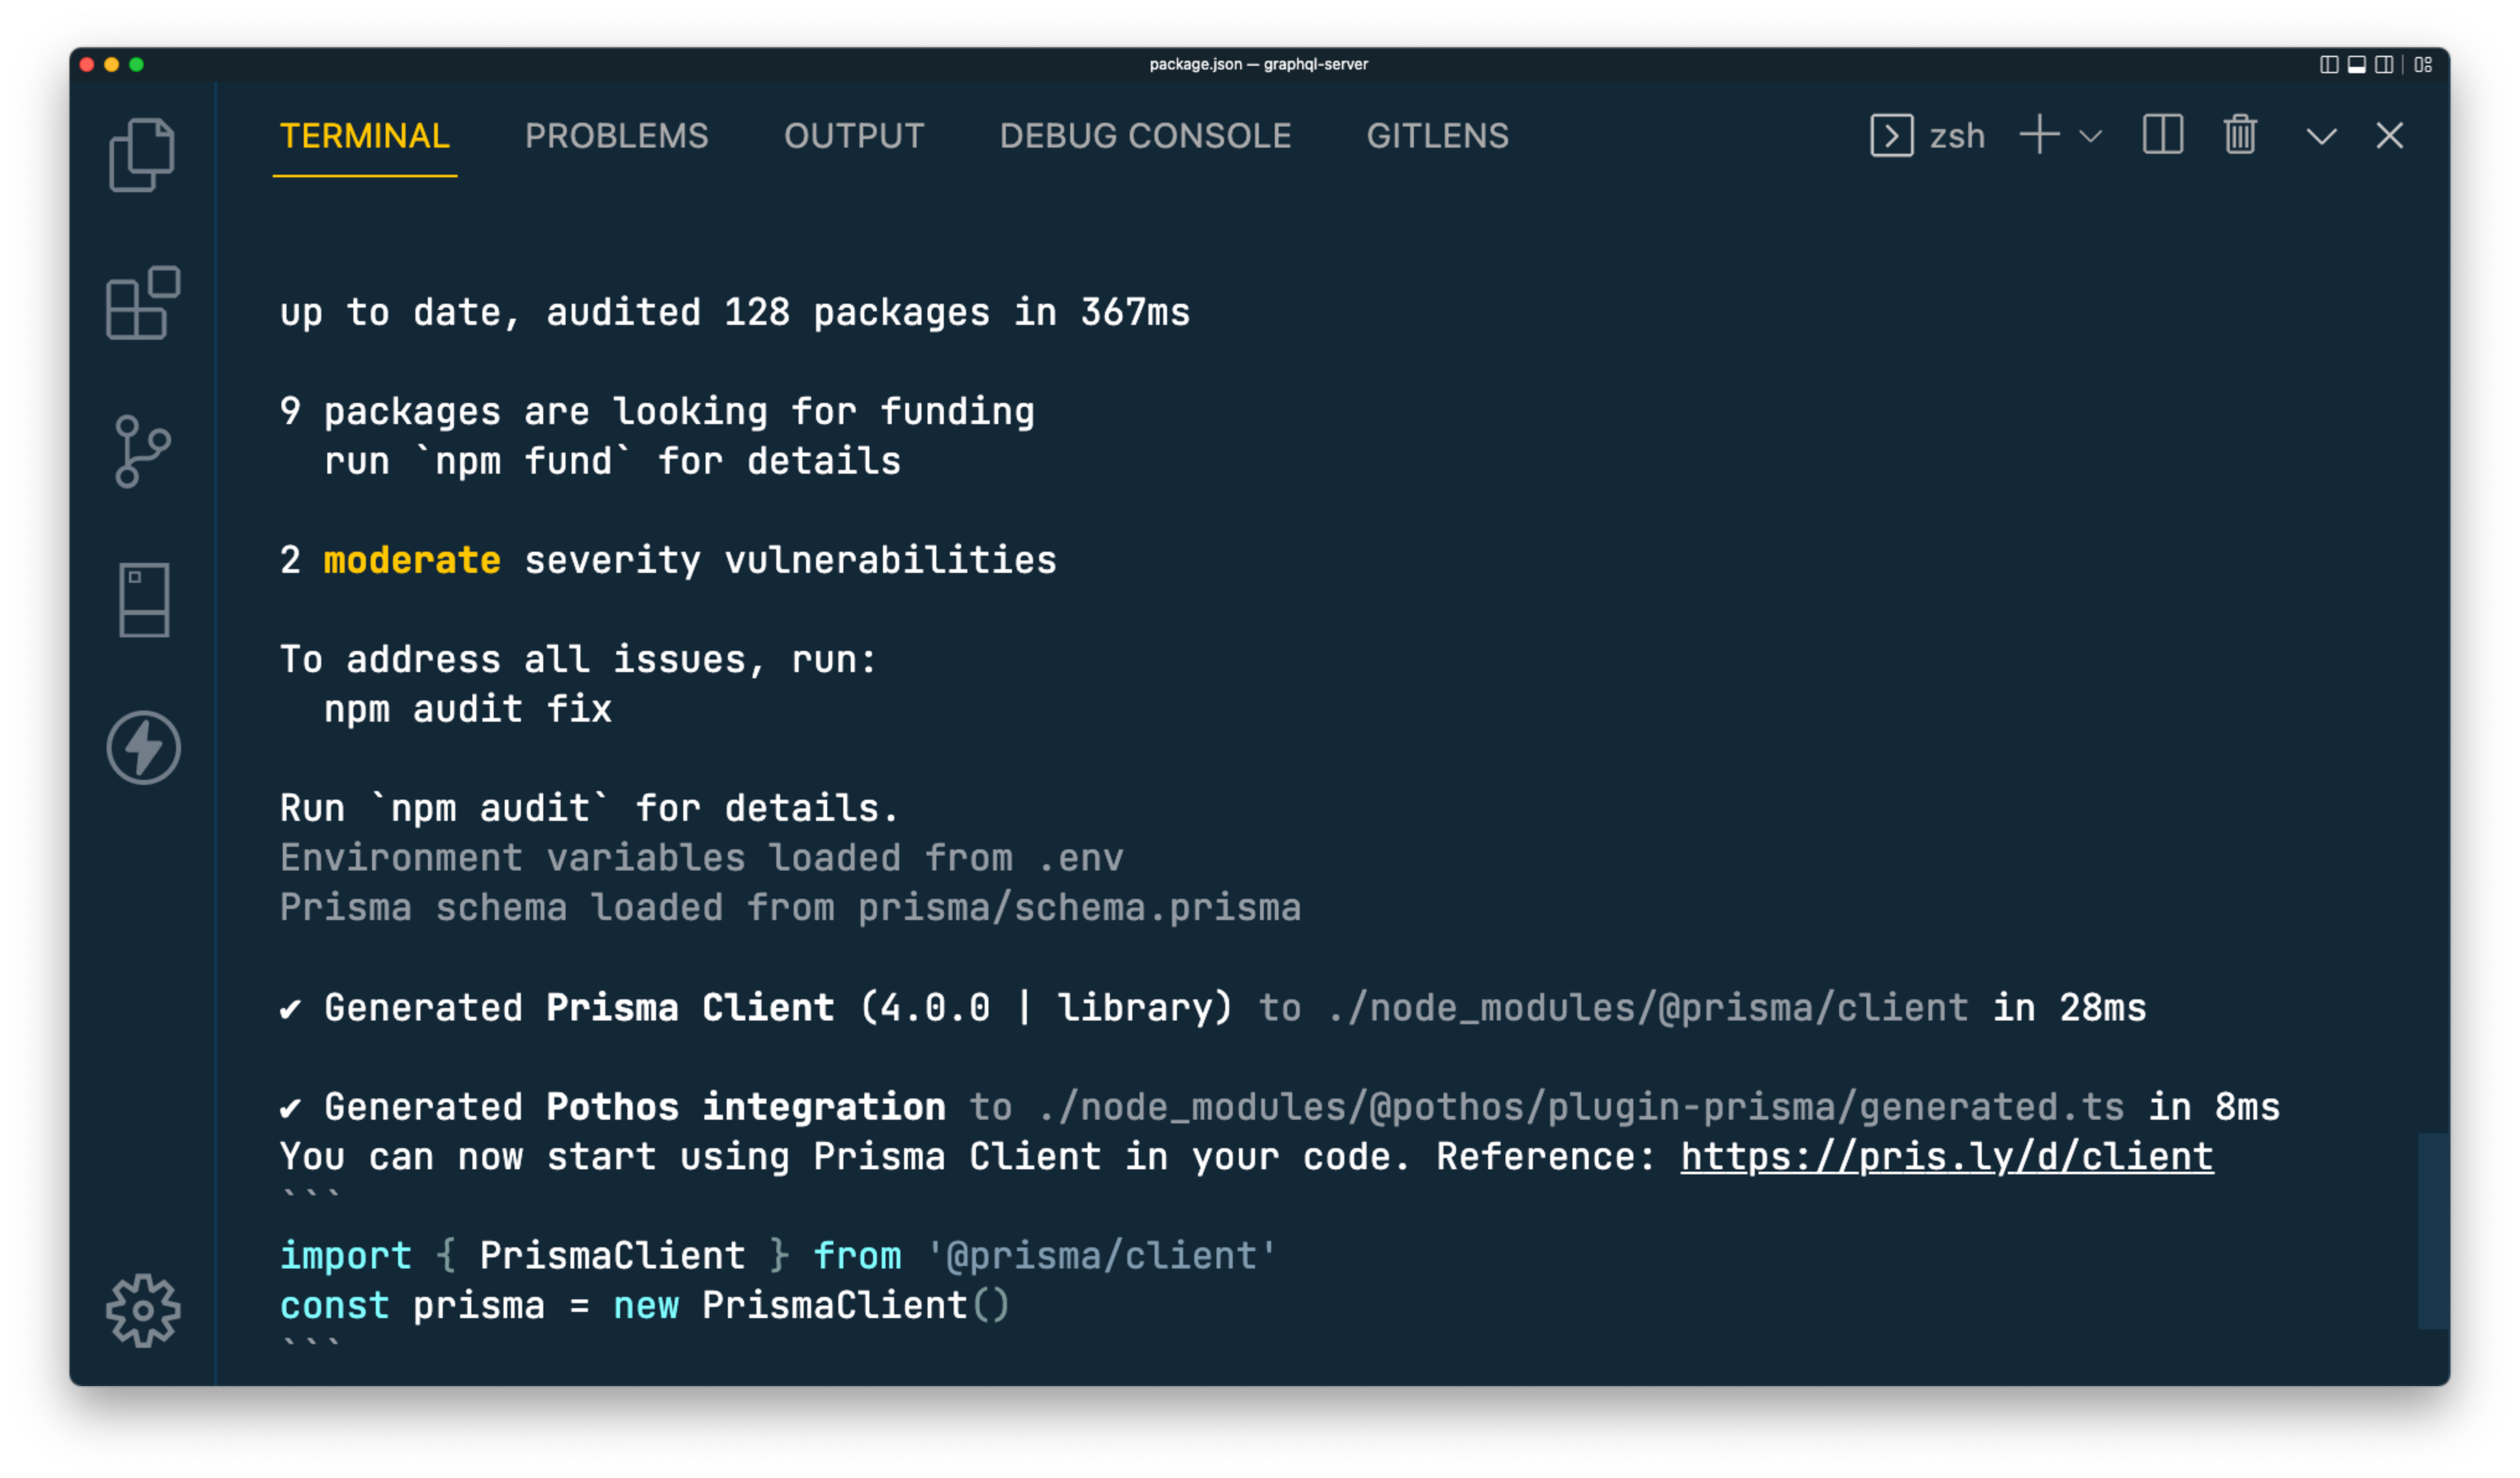This screenshot has width=2520, height=1478.
Task: Select the zsh terminal shell label
Action: pyautogui.click(x=1956, y=136)
